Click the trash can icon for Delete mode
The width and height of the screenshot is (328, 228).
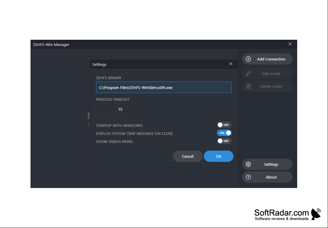click(248, 86)
